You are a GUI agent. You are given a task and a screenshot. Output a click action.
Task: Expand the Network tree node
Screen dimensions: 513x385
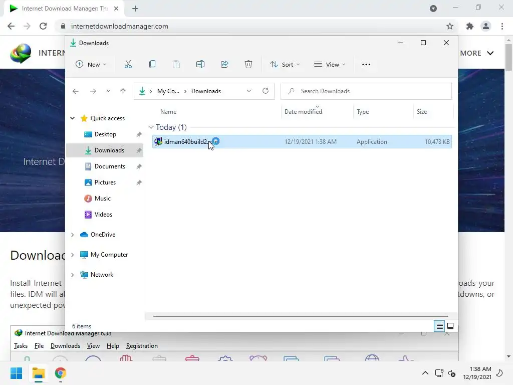coord(73,275)
